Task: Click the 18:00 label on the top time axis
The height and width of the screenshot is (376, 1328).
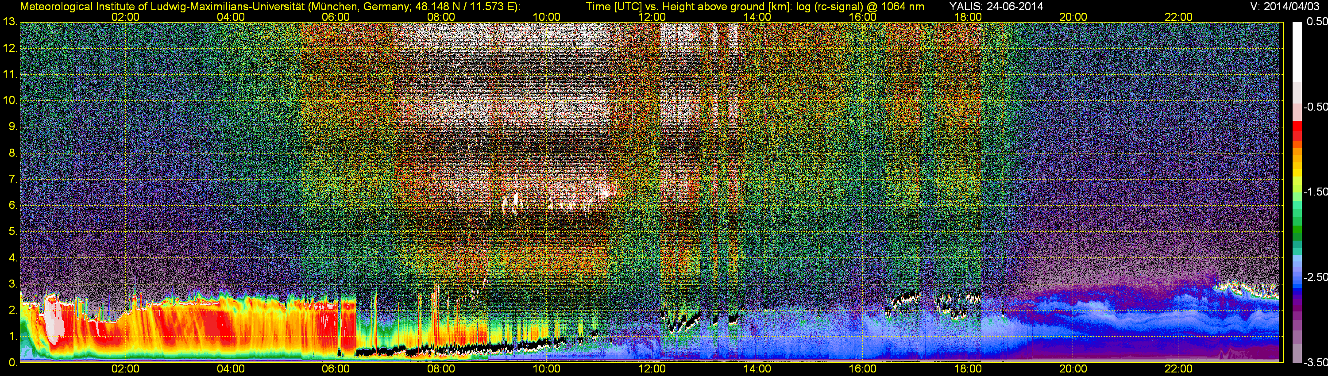Action: 968,17
